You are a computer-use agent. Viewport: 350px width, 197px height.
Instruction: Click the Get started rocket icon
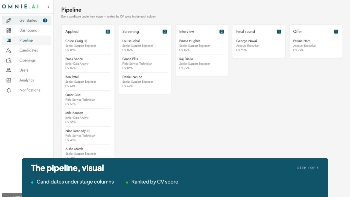pyautogui.click(x=9, y=20)
